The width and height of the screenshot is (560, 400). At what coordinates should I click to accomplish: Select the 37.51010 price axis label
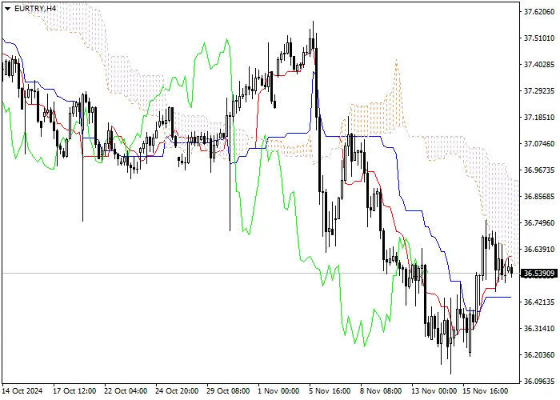coord(539,38)
